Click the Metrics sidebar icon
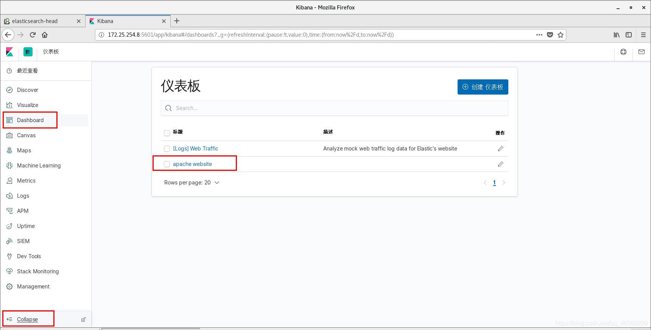The image size is (651, 330). coord(9,181)
